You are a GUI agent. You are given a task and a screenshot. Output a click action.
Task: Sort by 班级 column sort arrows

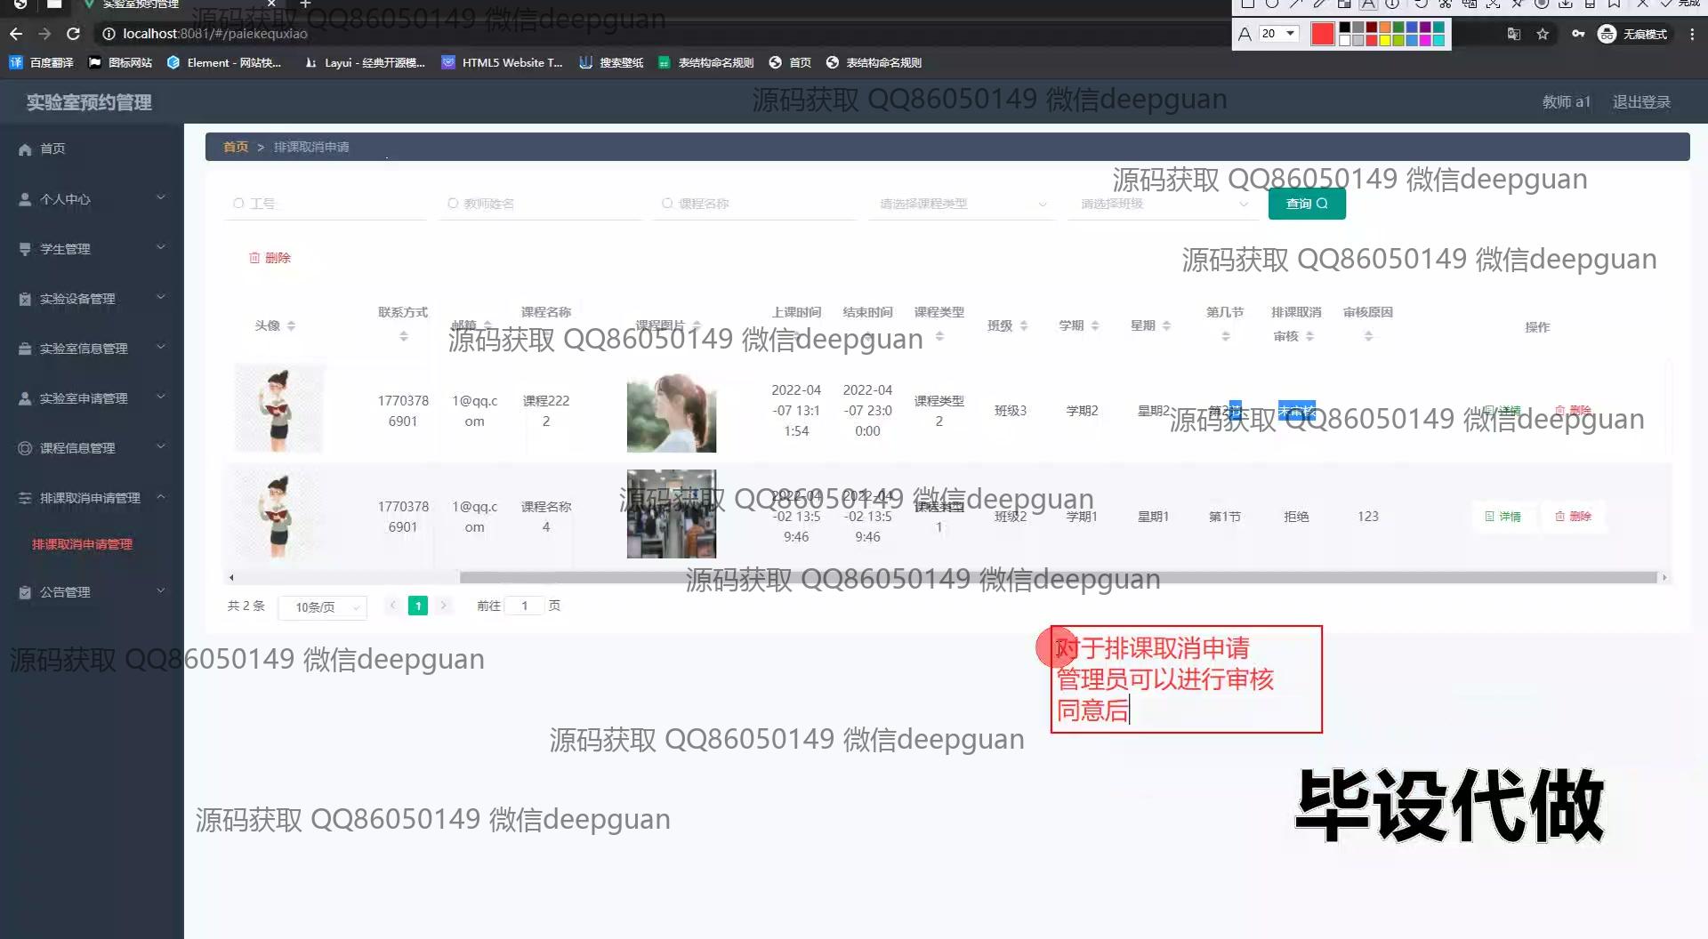tap(1024, 326)
